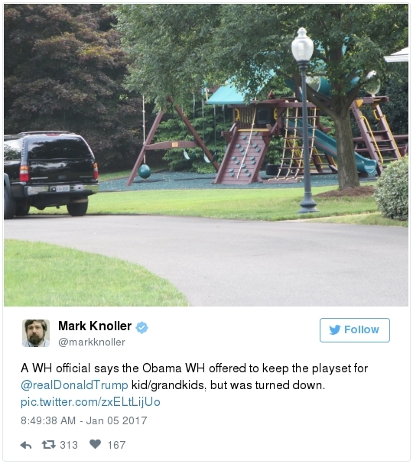Click the tweet text about the playset
Image resolution: width=413 pixels, height=464 pixels.
(x=194, y=377)
